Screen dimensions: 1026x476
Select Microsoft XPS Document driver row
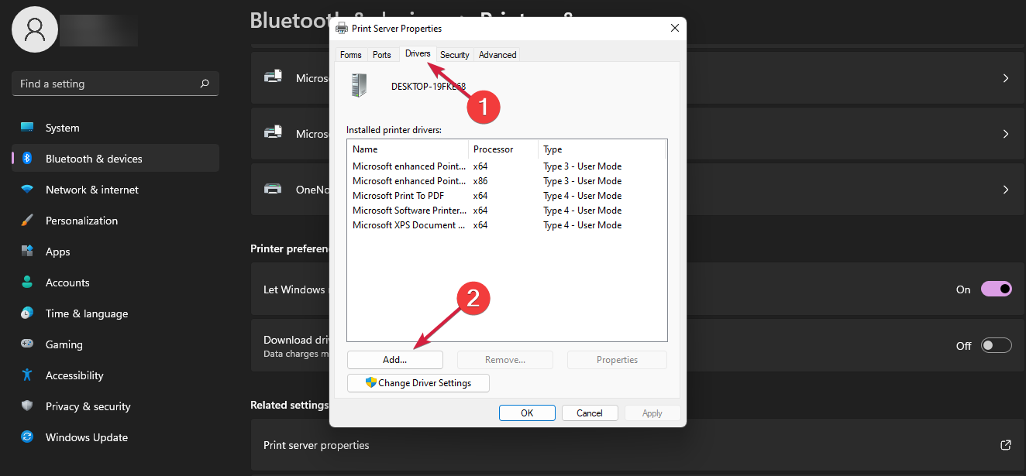(x=507, y=225)
